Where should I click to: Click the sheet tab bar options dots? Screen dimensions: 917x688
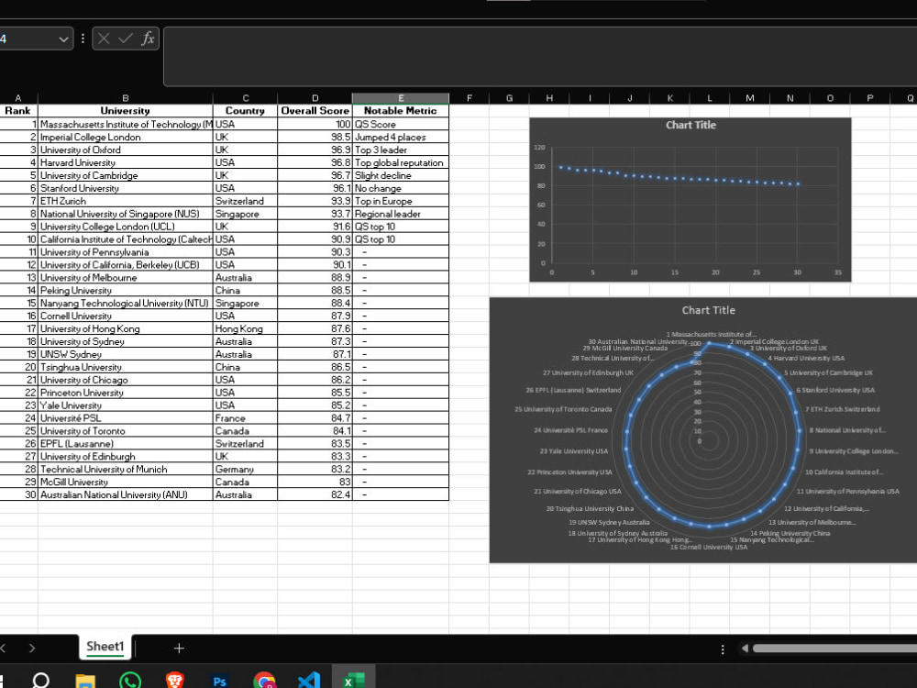tap(723, 649)
